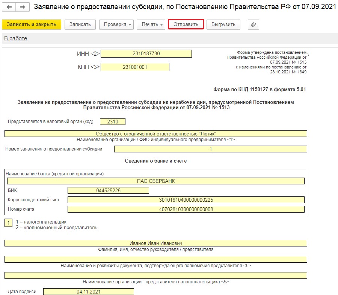The image size is (338, 295).
Task: Open the В работе status link
Action: tap(16, 38)
